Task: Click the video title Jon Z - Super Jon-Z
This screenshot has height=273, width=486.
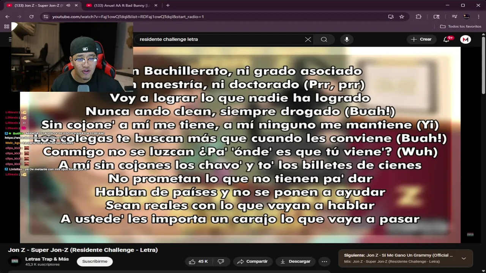Action: coord(83,250)
